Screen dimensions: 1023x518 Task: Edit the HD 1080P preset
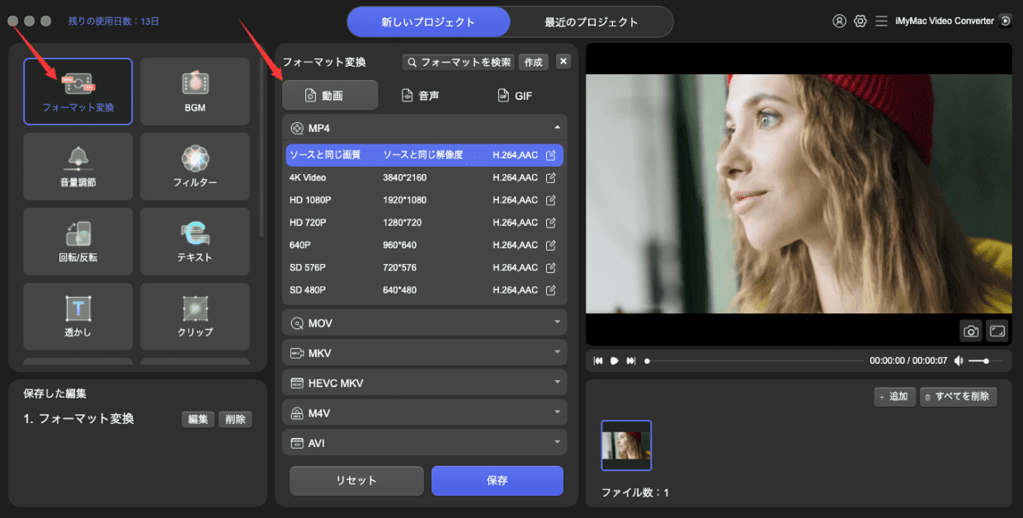(x=551, y=200)
